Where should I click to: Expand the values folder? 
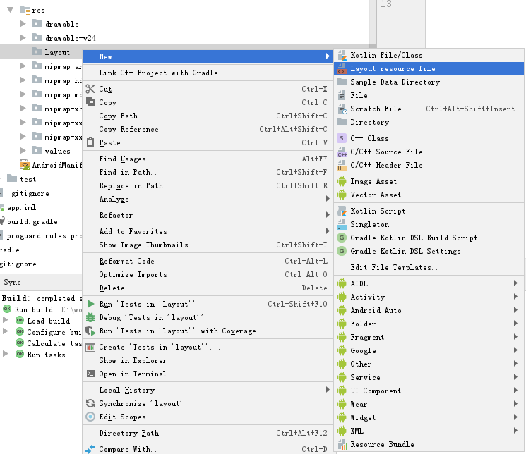pos(23,150)
